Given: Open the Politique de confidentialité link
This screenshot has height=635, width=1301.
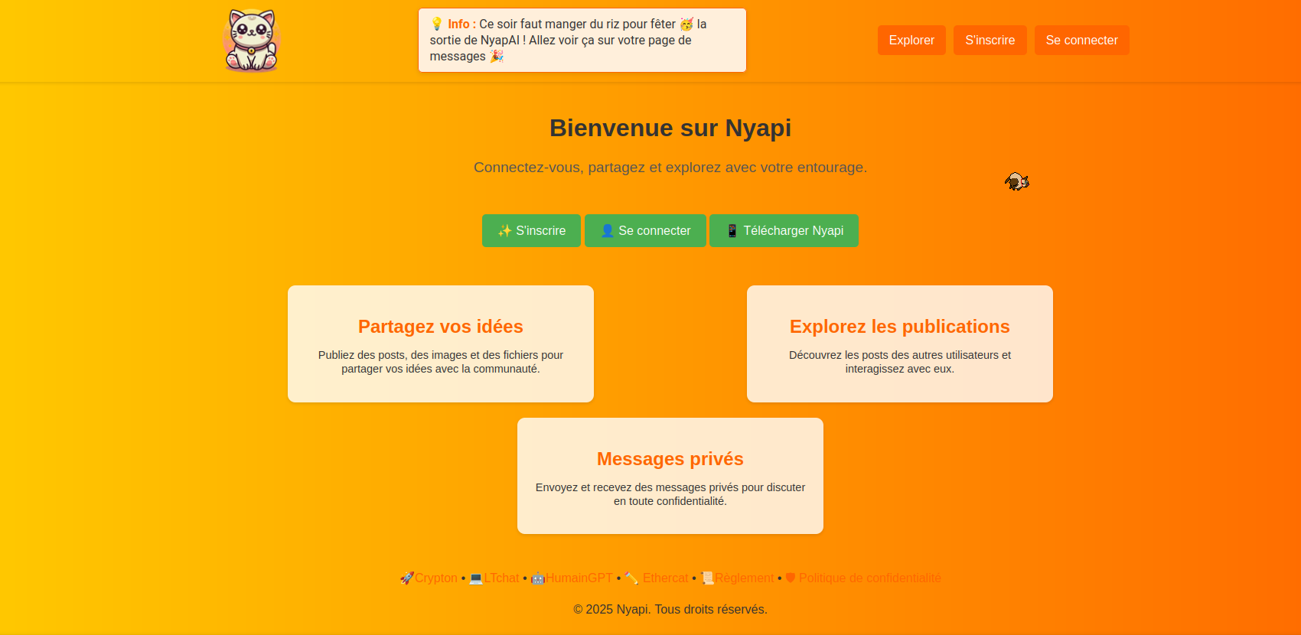Looking at the screenshot, I should 869,578.
